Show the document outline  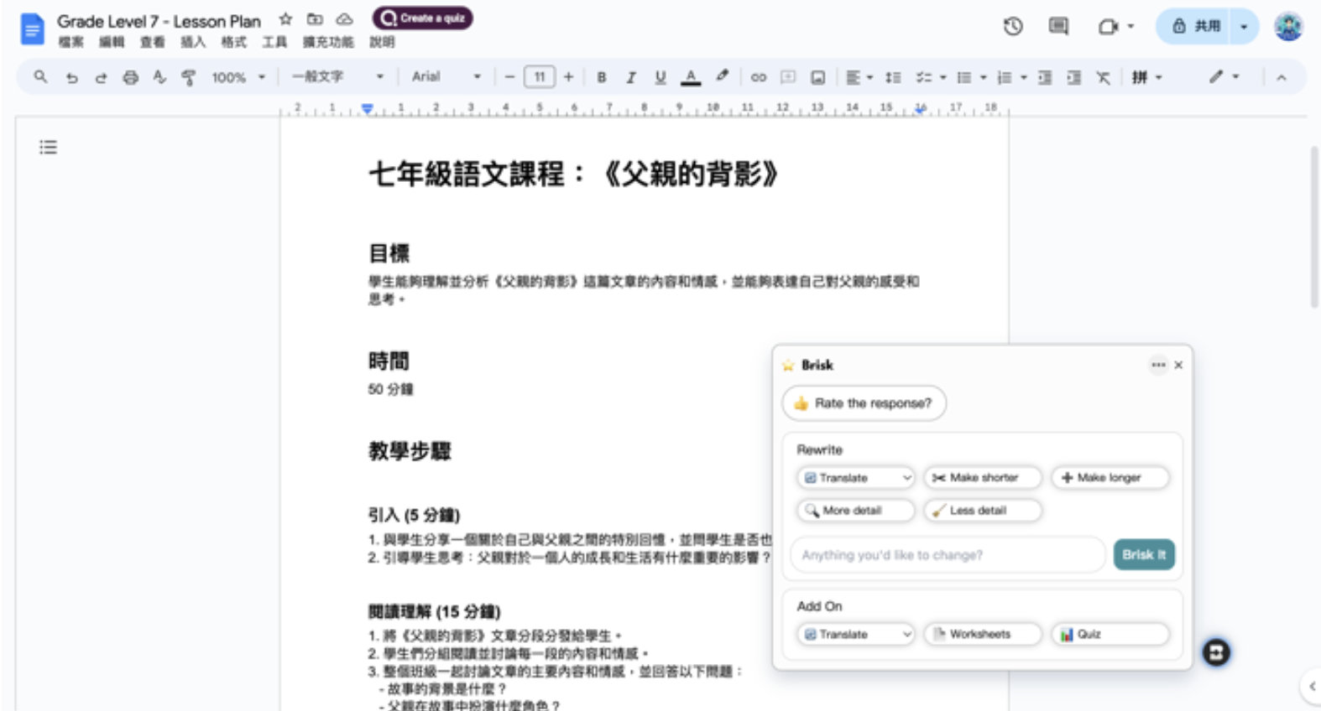pyautogui.click(x=48, y=148)
